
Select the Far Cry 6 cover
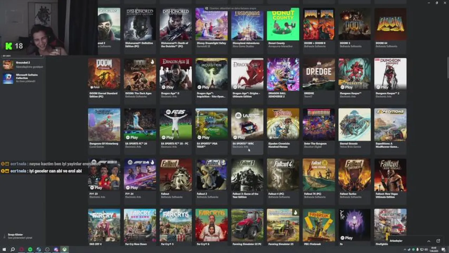click(212, 225)
